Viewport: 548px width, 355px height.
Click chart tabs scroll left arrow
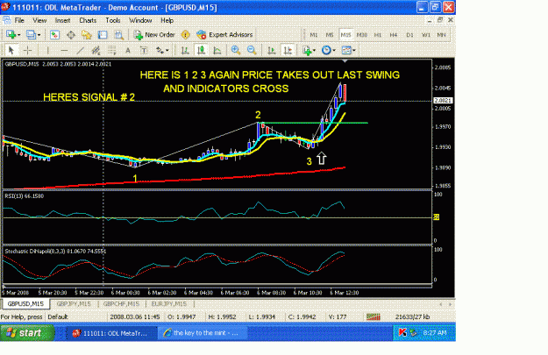(441, 304)
